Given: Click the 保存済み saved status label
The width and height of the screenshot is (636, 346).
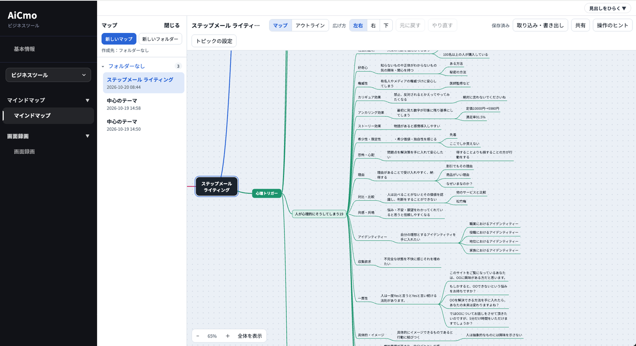Looking at the screenshot, I should click(500, 25).
